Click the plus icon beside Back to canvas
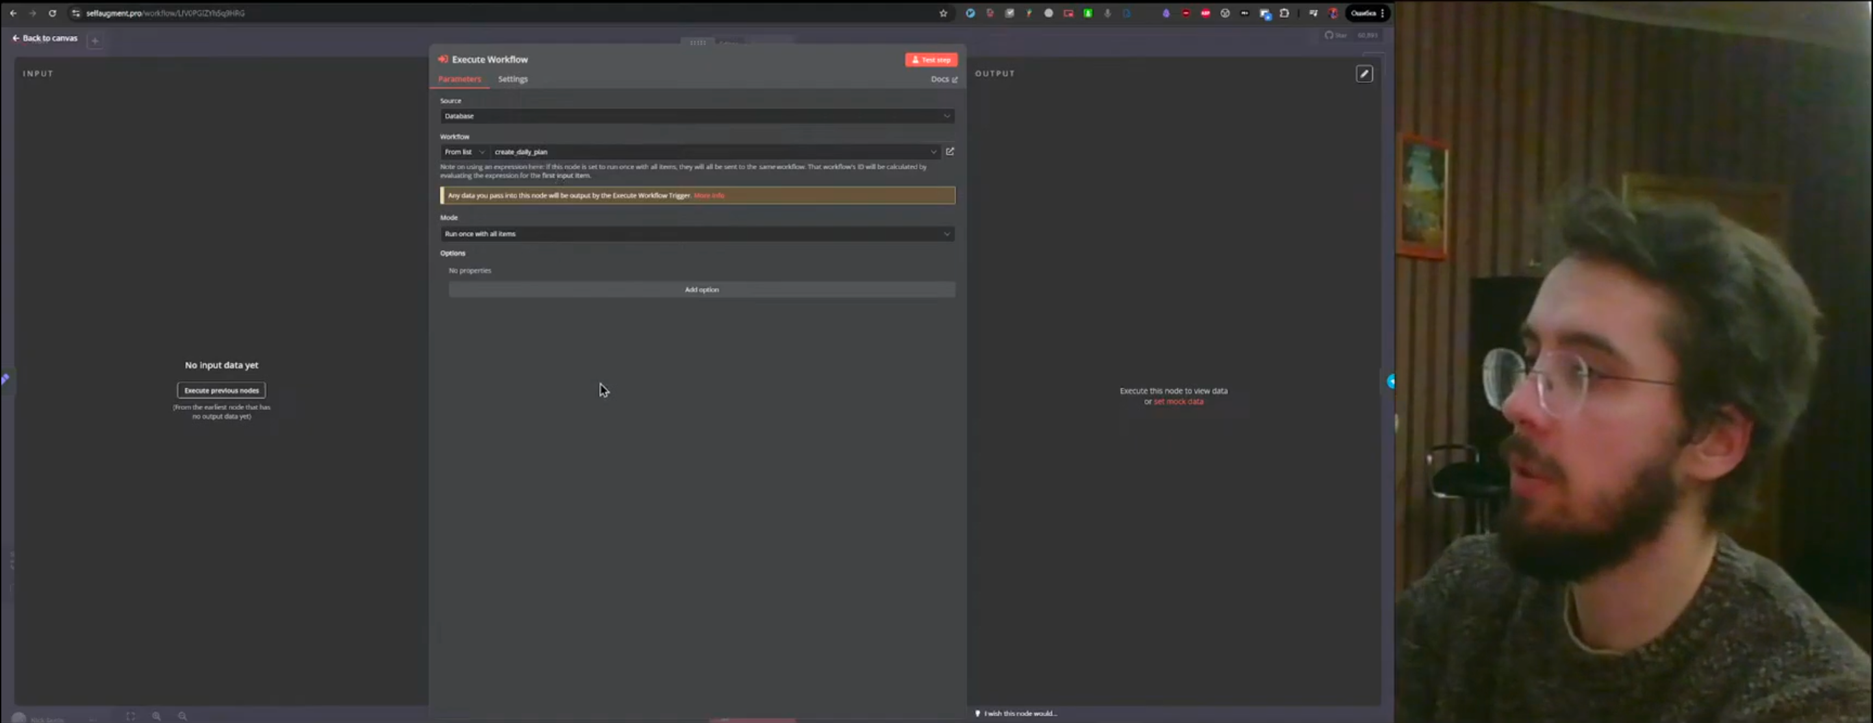This screenshot has width=1873, height=723. (95, 41)
